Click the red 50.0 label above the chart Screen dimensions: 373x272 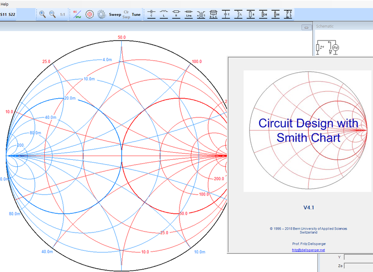[x=122, y=37]
